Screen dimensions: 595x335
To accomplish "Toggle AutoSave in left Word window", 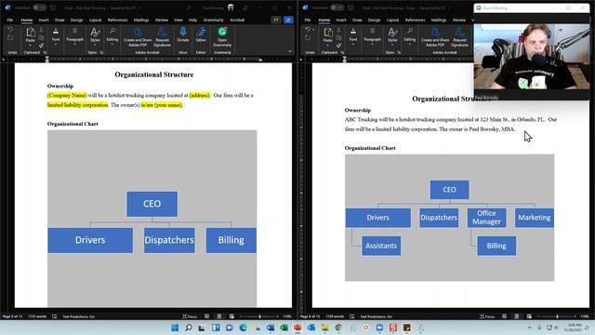I will 39,7.
